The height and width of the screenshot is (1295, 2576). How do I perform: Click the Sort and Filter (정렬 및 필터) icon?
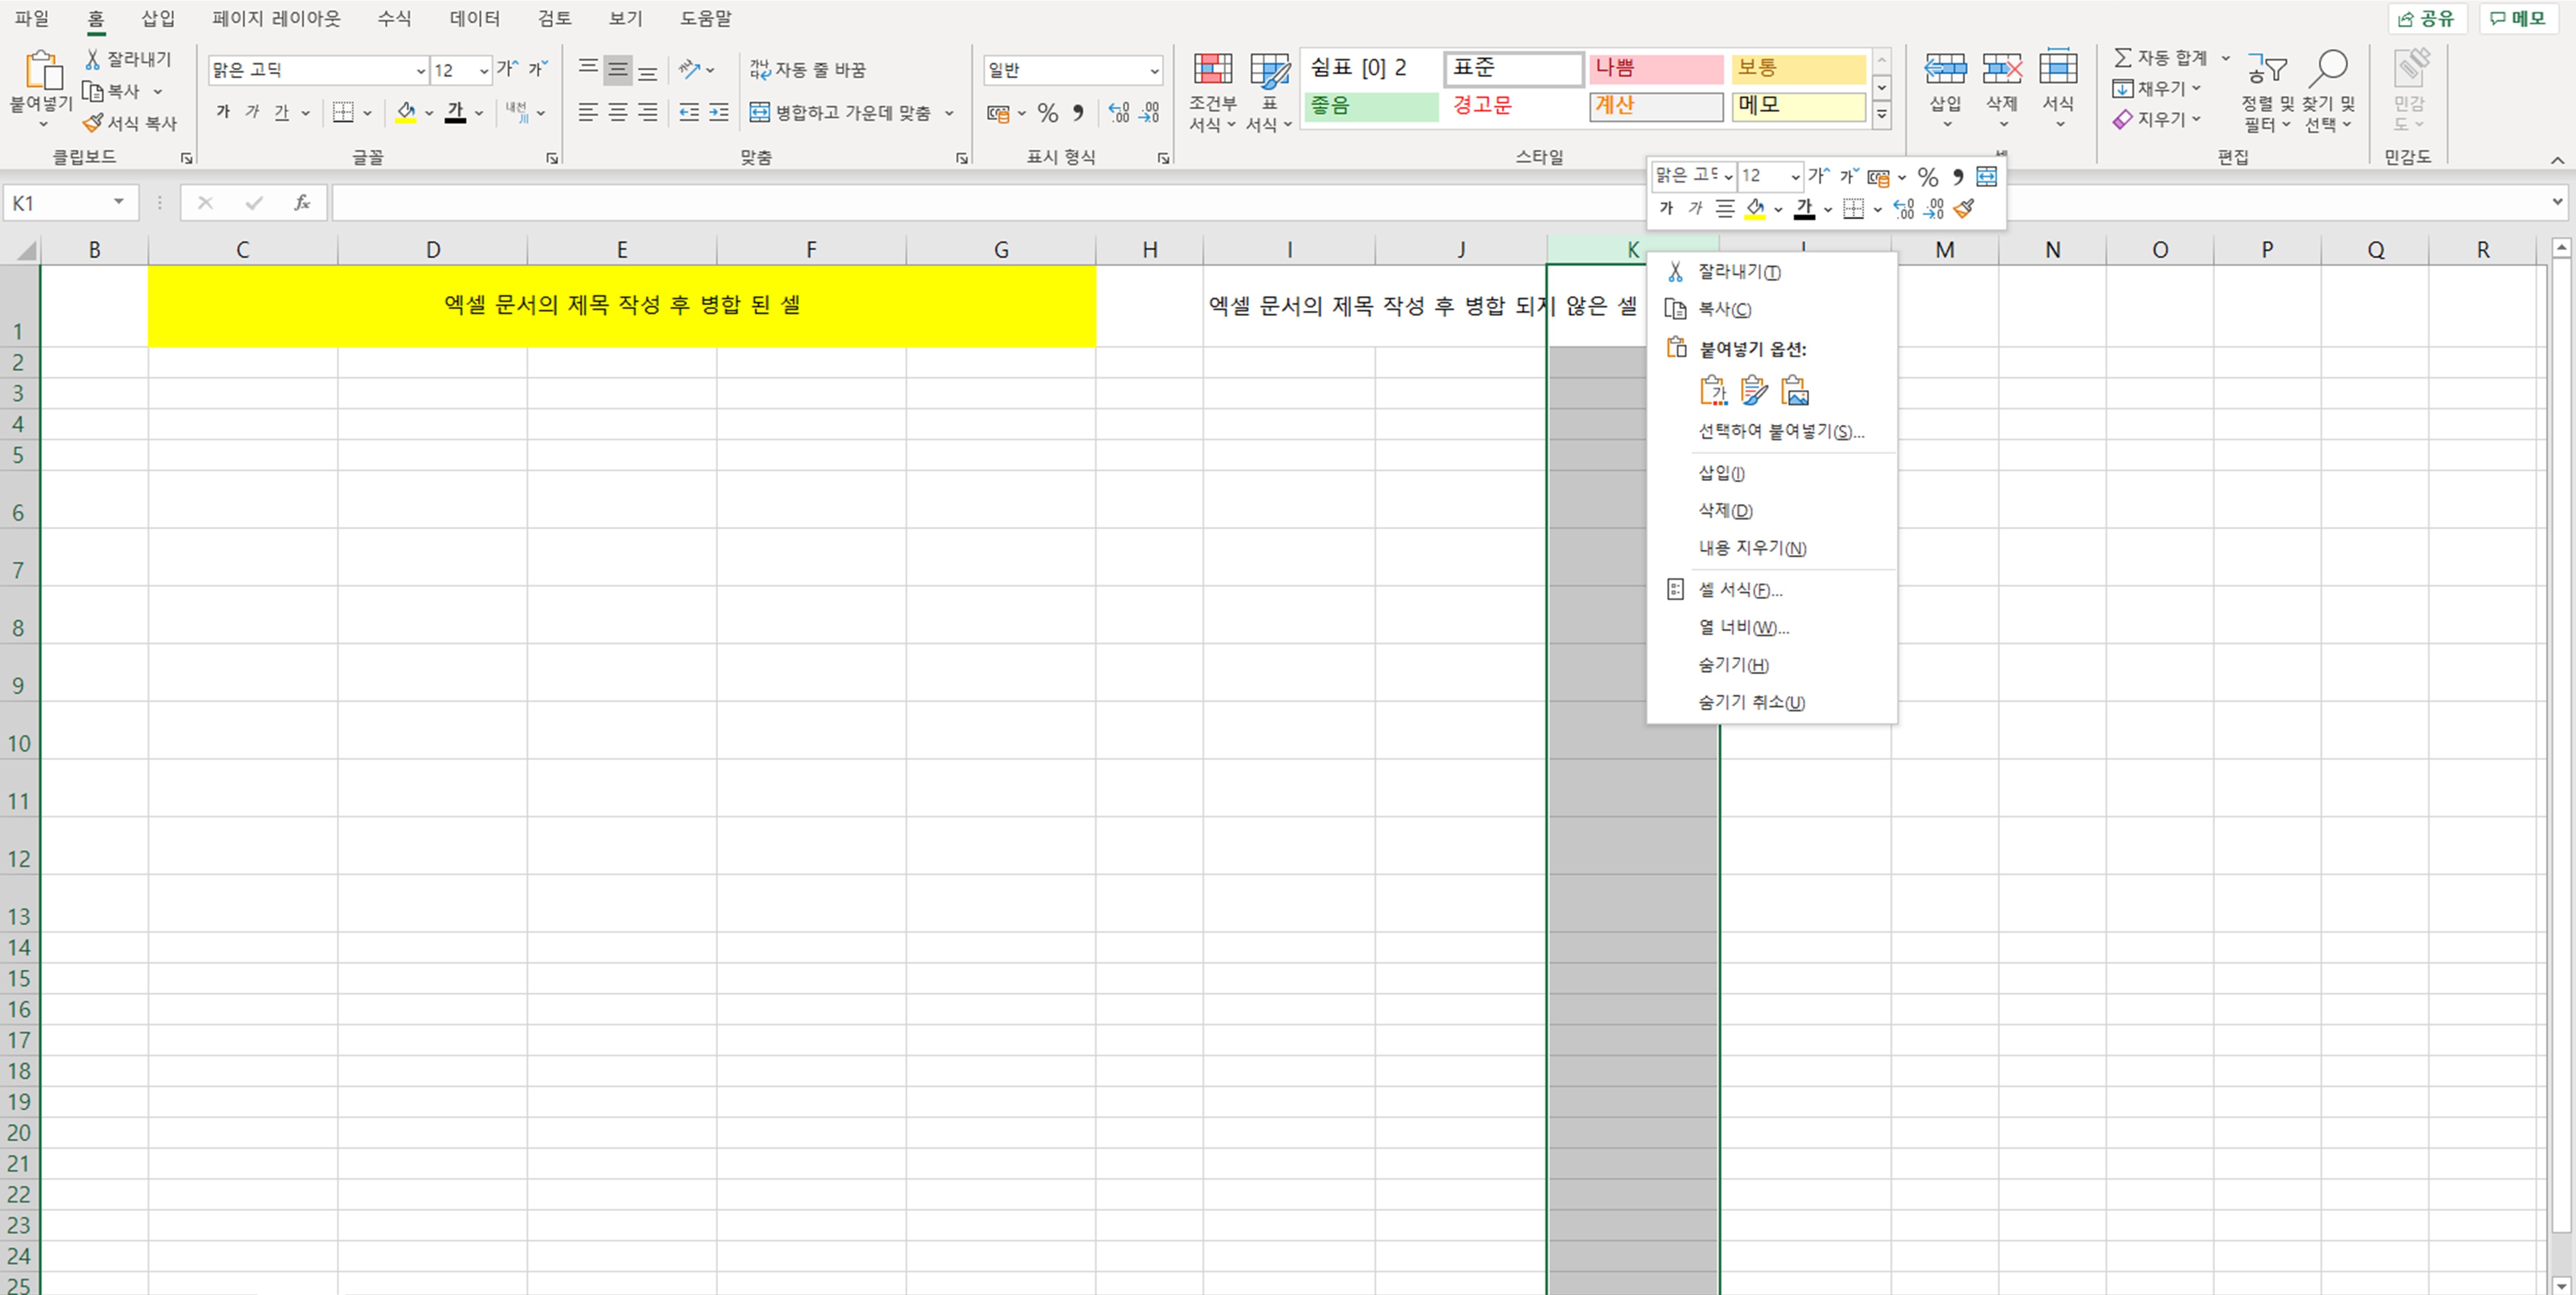2267,69
